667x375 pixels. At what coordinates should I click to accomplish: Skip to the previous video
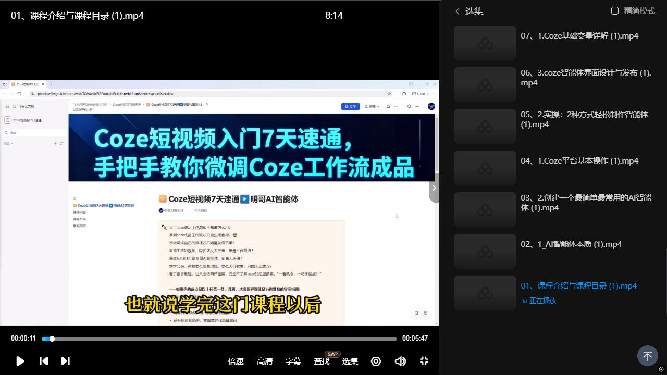[x=44, y=361]
